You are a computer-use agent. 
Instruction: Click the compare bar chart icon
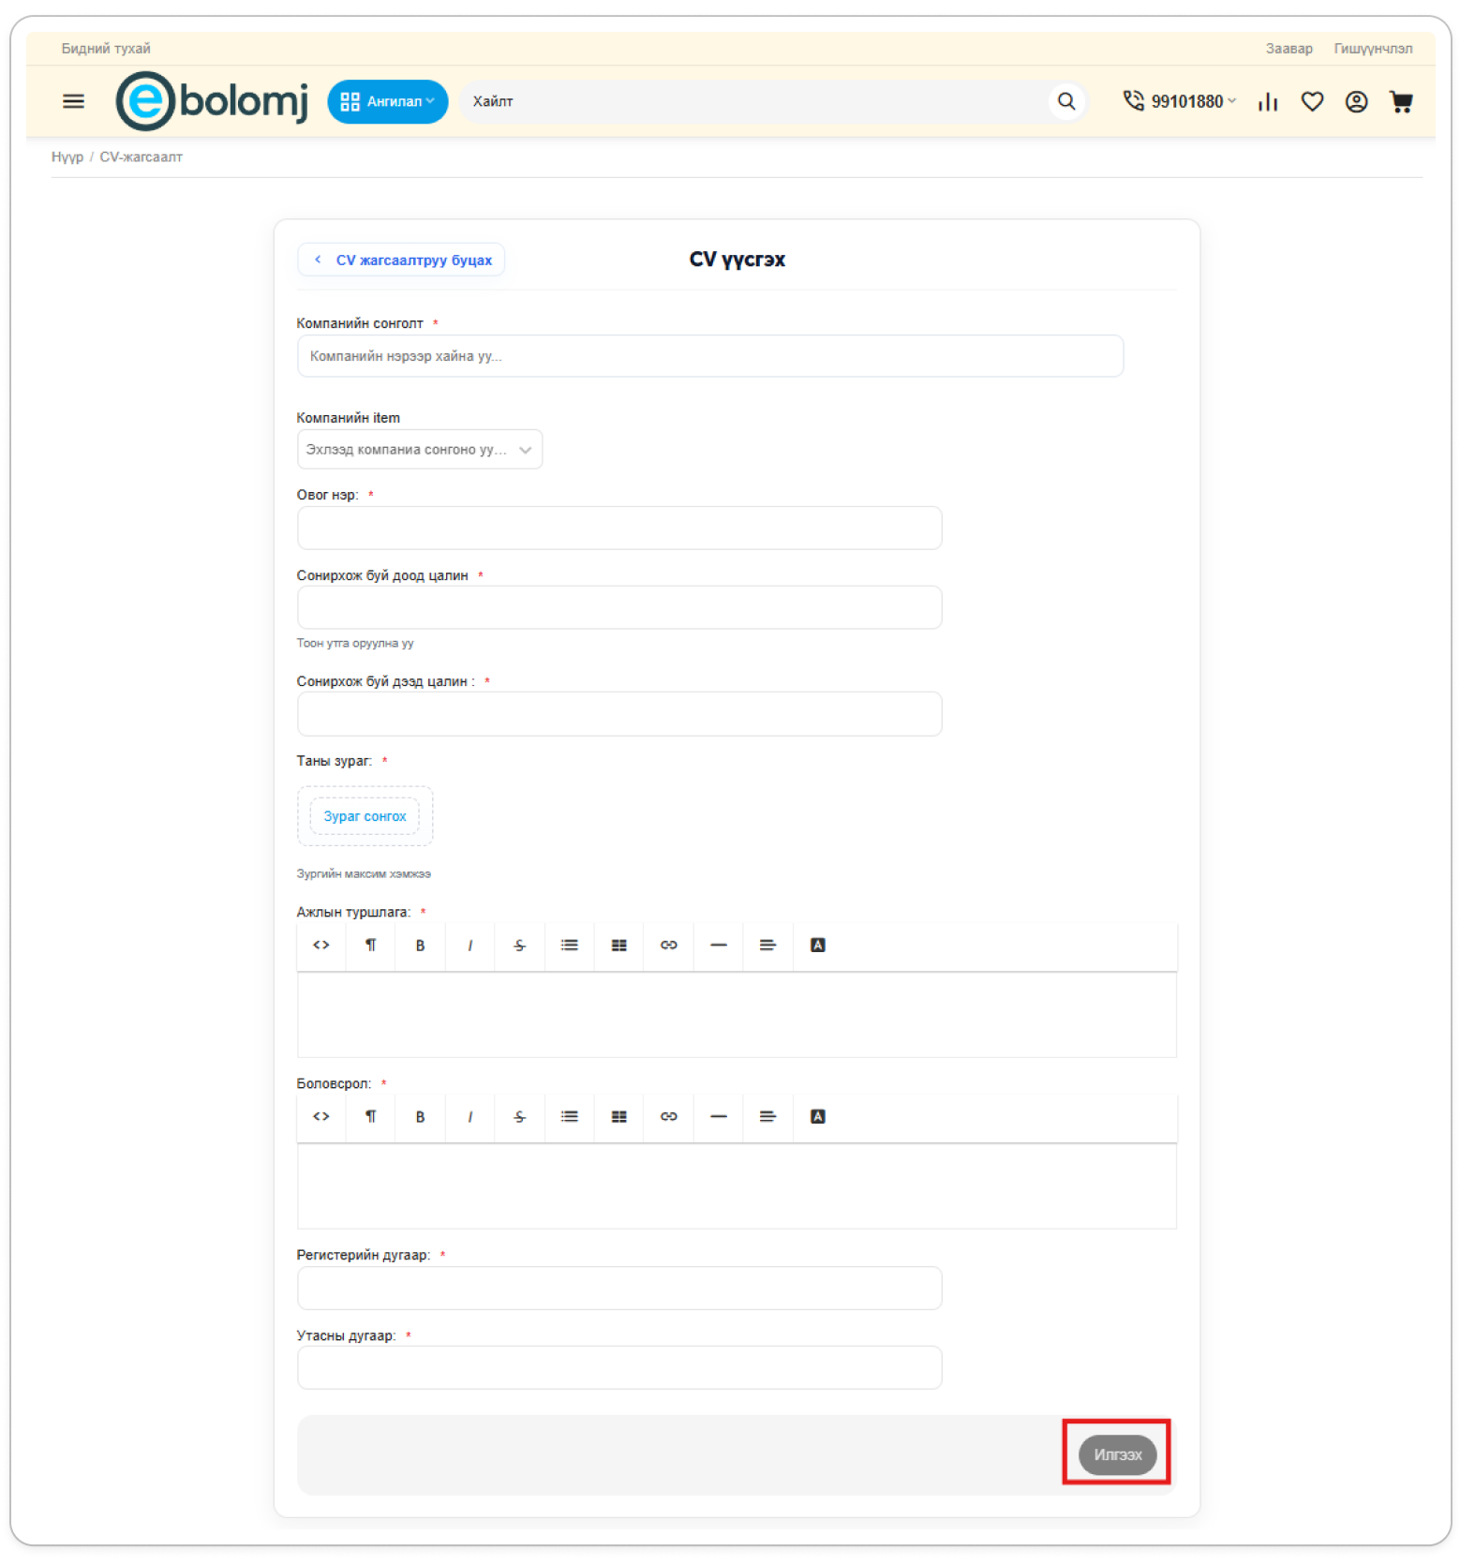tap(1267, 101)
